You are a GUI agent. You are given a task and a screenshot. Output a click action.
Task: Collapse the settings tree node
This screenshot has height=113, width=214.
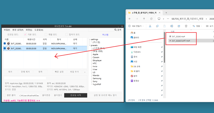[90, 39]
